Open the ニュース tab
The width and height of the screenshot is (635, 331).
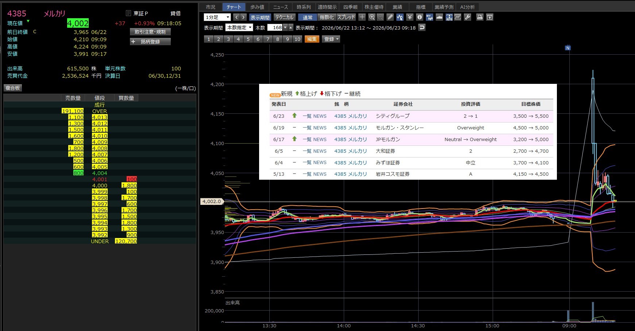(281, 7)
